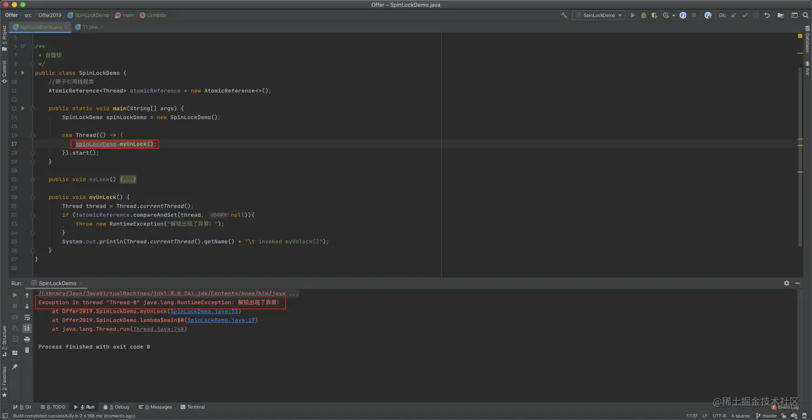Click the 4 spaces indent setting
The image size is (812, 420).
click(740, 416)
